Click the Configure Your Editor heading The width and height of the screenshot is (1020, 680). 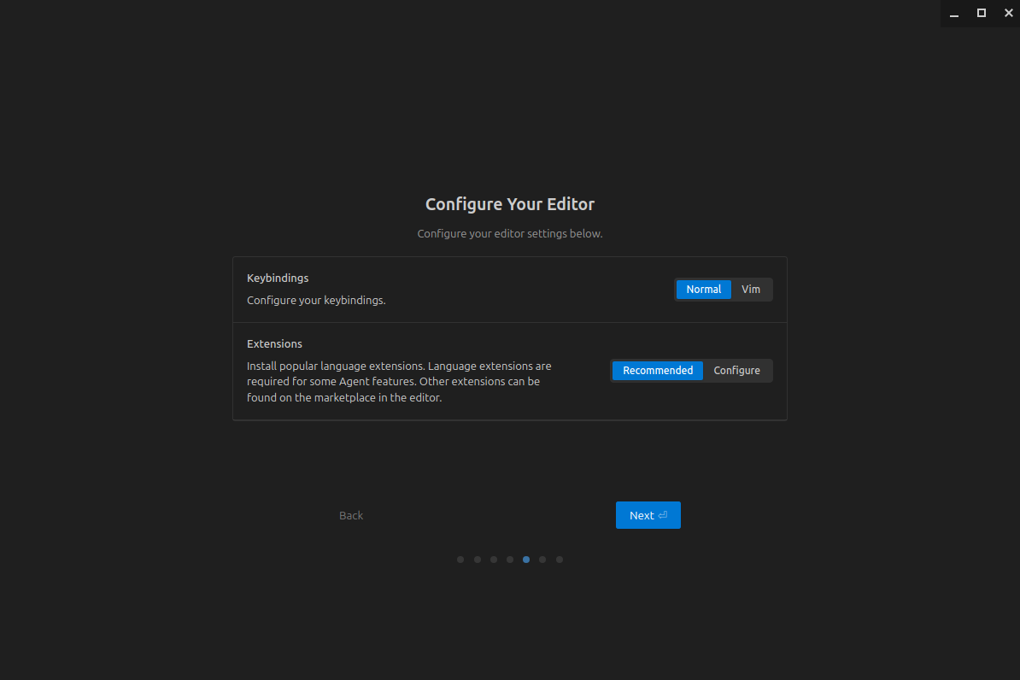coord(510,204)
